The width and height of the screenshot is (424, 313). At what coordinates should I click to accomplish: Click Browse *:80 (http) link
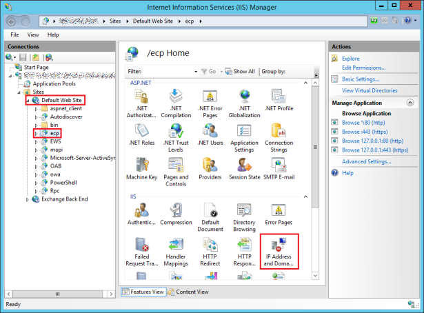[x=363, y=123]
